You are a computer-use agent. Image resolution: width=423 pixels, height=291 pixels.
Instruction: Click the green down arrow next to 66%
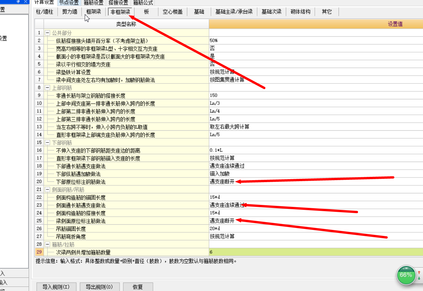419,278
